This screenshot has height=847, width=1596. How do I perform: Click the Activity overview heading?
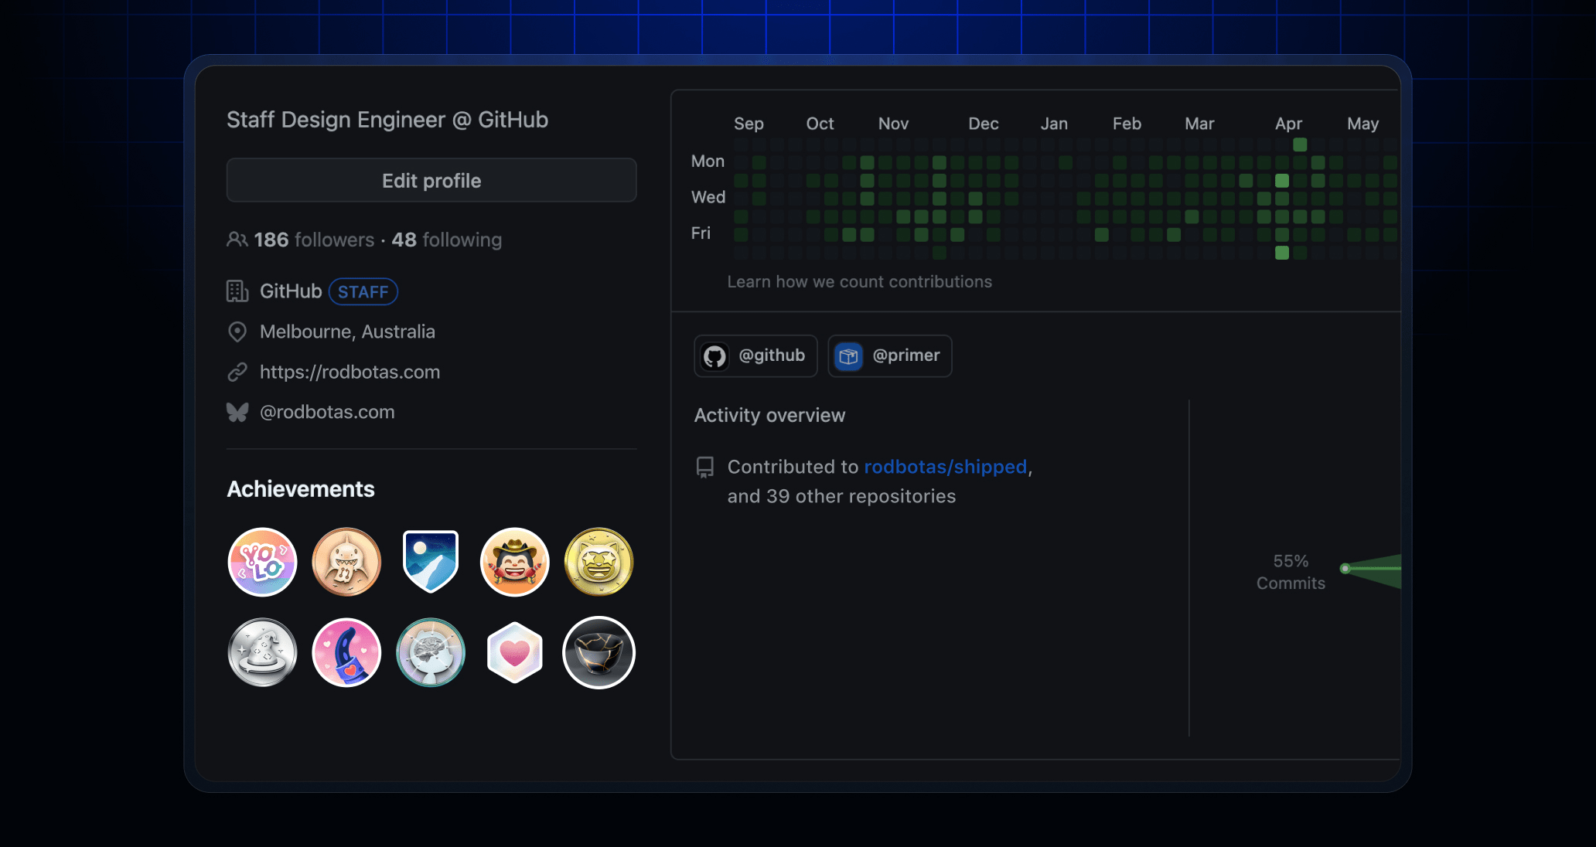click(x=770, y=415)
